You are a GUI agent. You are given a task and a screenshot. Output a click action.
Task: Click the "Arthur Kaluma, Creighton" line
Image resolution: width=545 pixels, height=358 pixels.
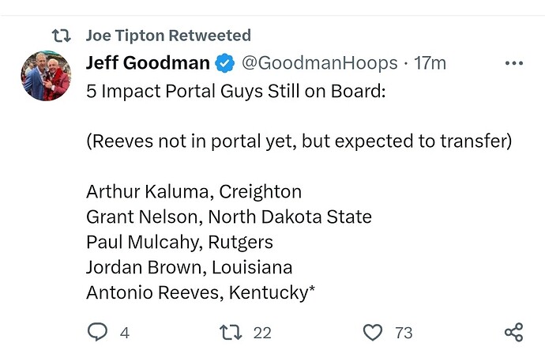pyautogui.click(x=194, y=191)
